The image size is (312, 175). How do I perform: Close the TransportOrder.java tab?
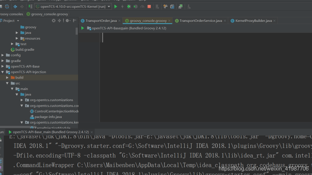[119, 21]
